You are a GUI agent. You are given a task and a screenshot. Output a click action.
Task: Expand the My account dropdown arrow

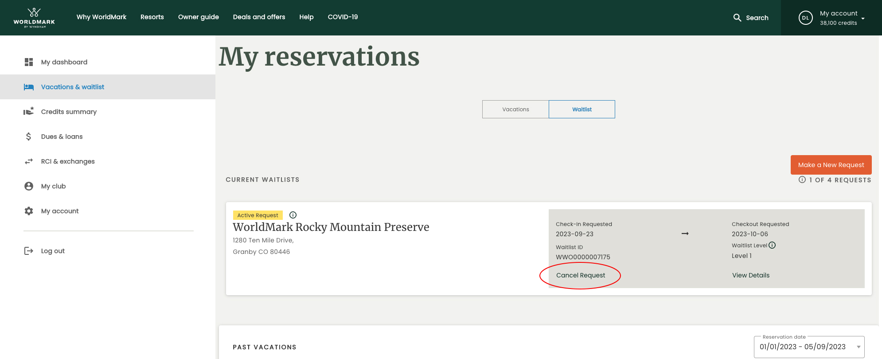coord(863,19)
